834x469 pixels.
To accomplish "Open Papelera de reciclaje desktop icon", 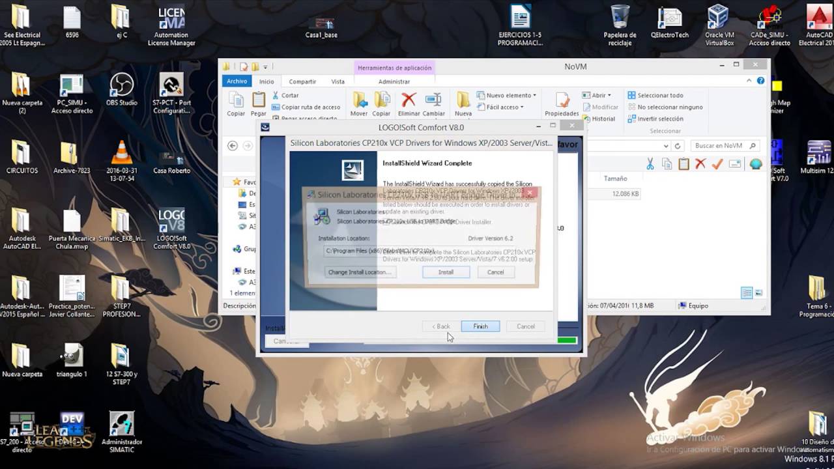I will 620,26.
